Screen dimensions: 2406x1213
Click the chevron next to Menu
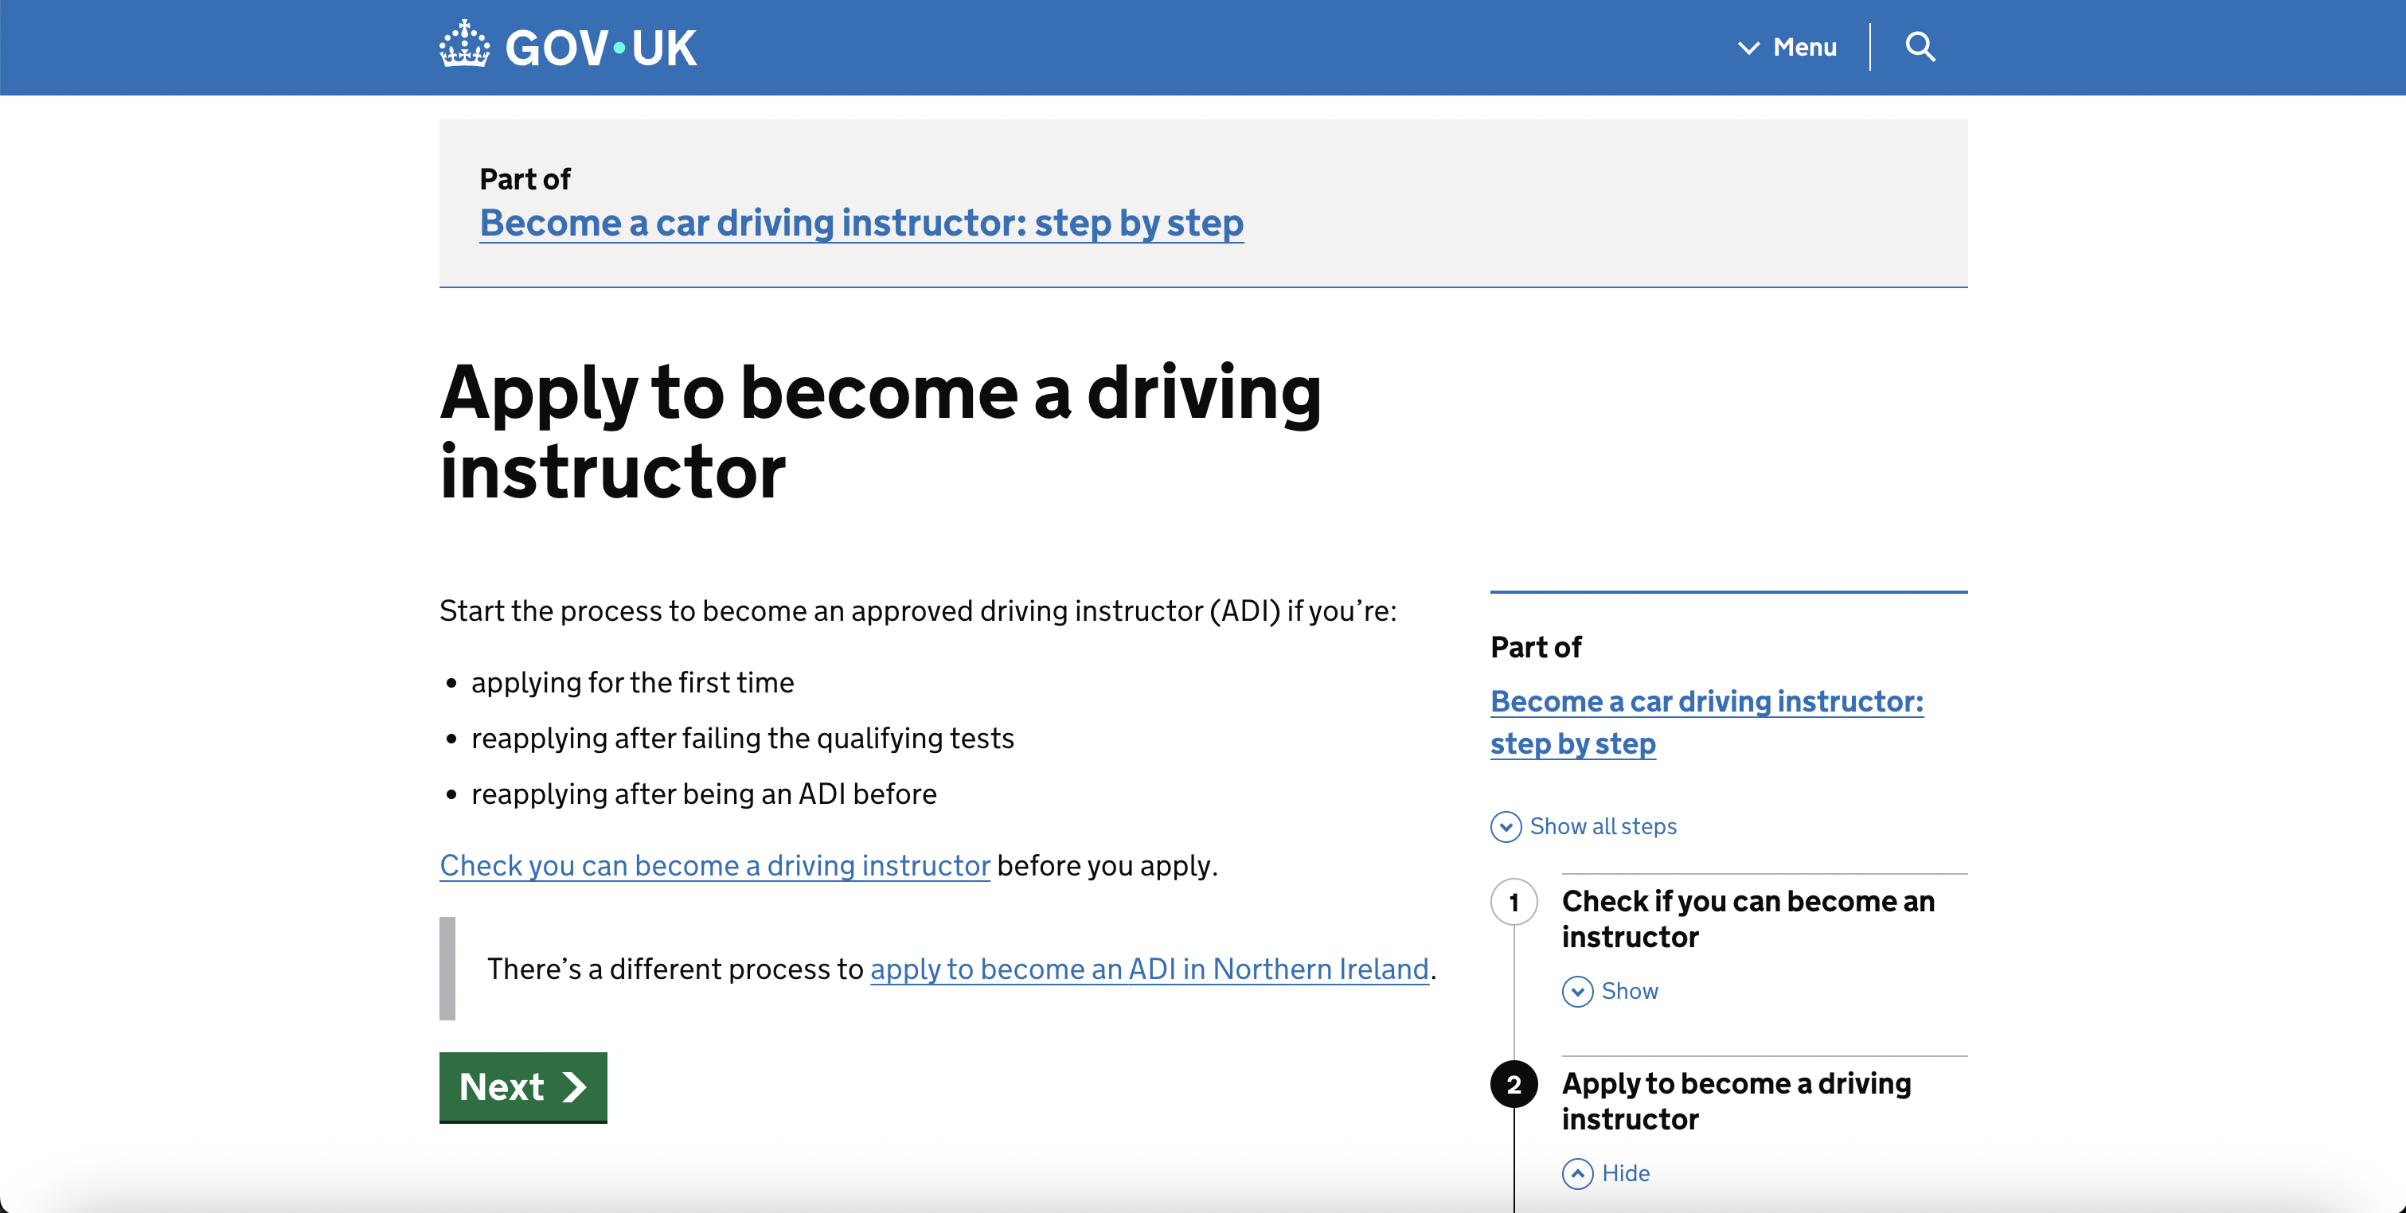[x=1748, y=48]
